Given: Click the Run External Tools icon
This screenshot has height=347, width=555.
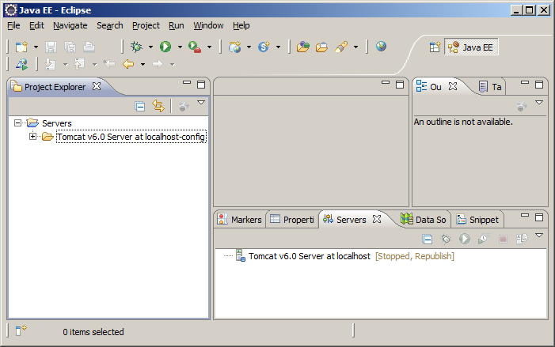Looking at the screenshot, I should point(195,47).
